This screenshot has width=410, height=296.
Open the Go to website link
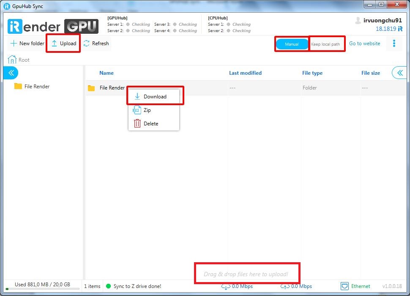click(x=364, y=43)
